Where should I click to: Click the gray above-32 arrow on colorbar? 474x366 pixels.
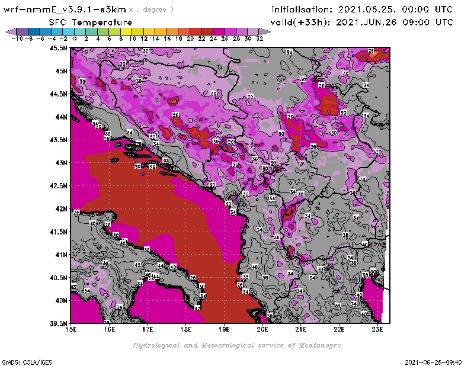(x=265, y=31)
